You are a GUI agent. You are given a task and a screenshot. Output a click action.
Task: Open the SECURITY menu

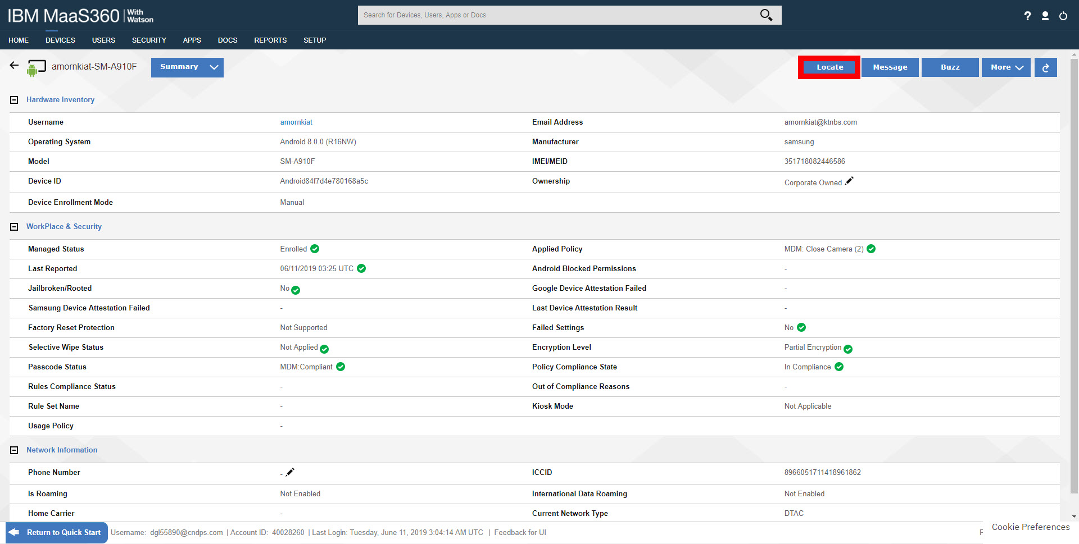(149, 40)
